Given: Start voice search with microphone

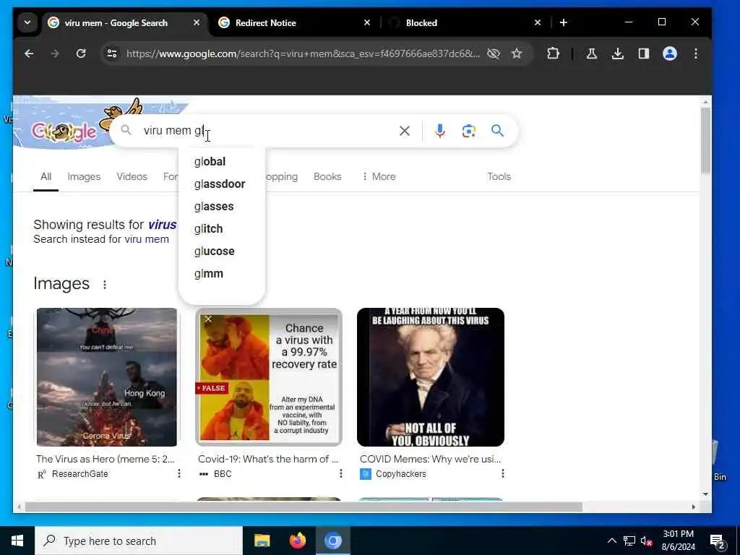Looking at the screenshot, I should [x=440, y=131].
